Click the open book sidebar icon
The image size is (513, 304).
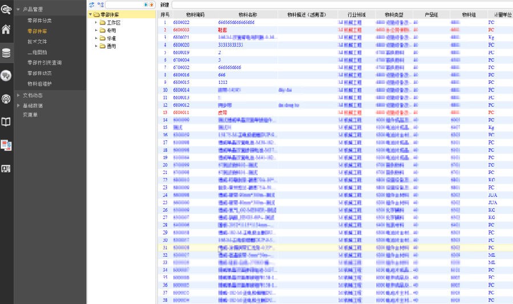coord(6,121)
